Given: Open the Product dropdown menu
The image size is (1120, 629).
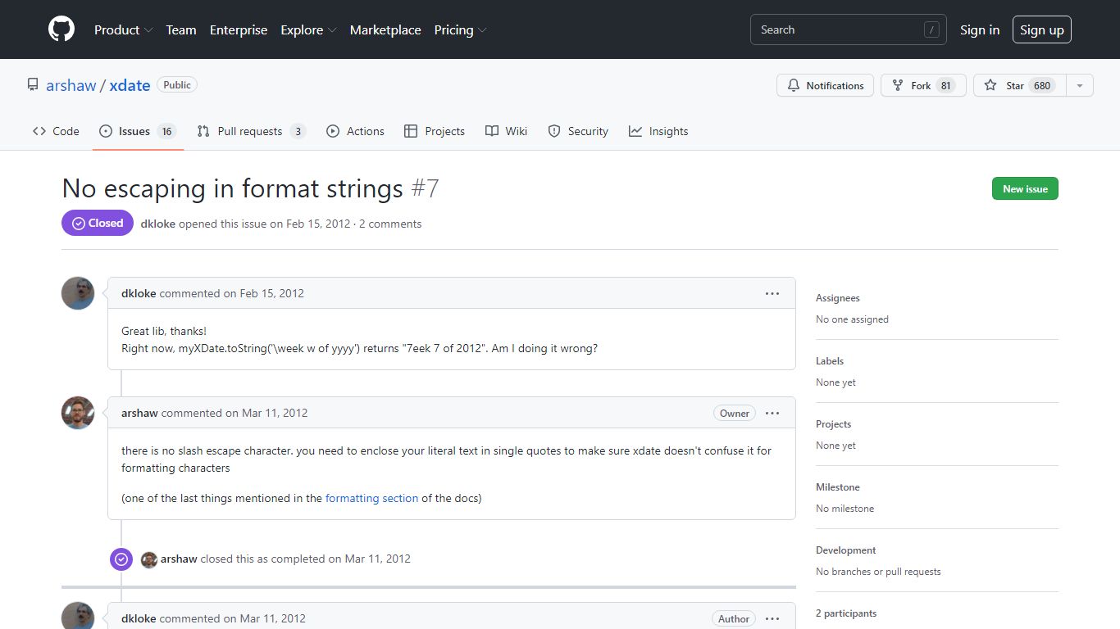Looking at the screenshot, I should 123,29.
